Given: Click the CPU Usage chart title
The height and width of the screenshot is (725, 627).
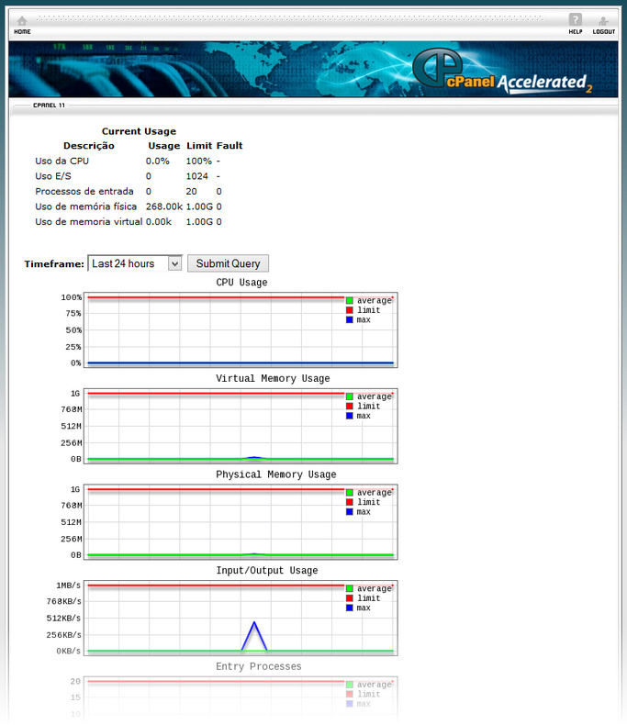Looking at the screenshot, I should 241,283.
